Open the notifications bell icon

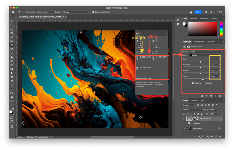point(206,12)
